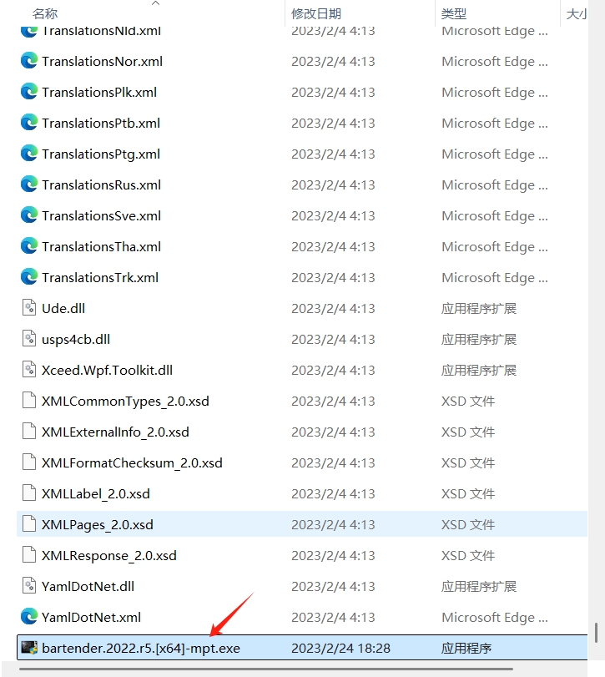This screenshot has height=677, width=605.
Task: Select file name TranslationsPlk.xml
Action: pyautogui.click(x=99, y=92)
